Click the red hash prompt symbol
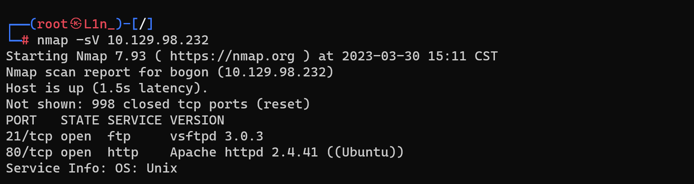Viewport: 694px width, 184px height. (x=25, y=40)
